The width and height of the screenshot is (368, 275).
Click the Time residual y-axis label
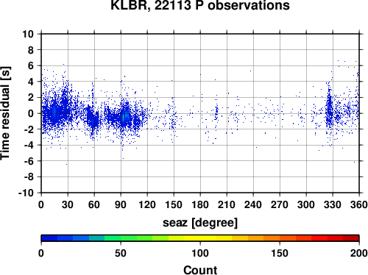click(5, 113)
